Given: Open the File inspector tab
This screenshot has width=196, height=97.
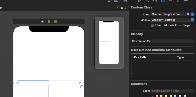Looking at the screenshot, I should click(x=140, y=1).
